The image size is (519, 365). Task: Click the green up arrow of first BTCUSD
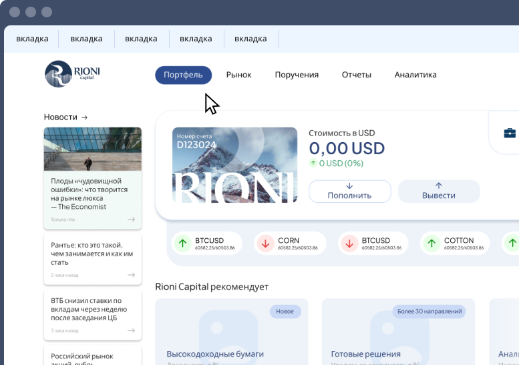[183, 244]
